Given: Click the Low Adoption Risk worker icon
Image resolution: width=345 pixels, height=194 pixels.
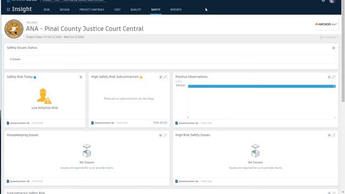Looking at the screenshot, I should [44, 96].
